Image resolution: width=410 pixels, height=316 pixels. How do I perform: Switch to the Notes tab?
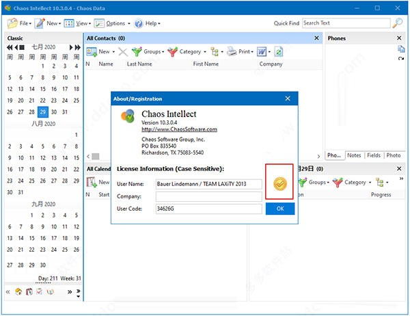pyautogui.click(x=354, y=155)
